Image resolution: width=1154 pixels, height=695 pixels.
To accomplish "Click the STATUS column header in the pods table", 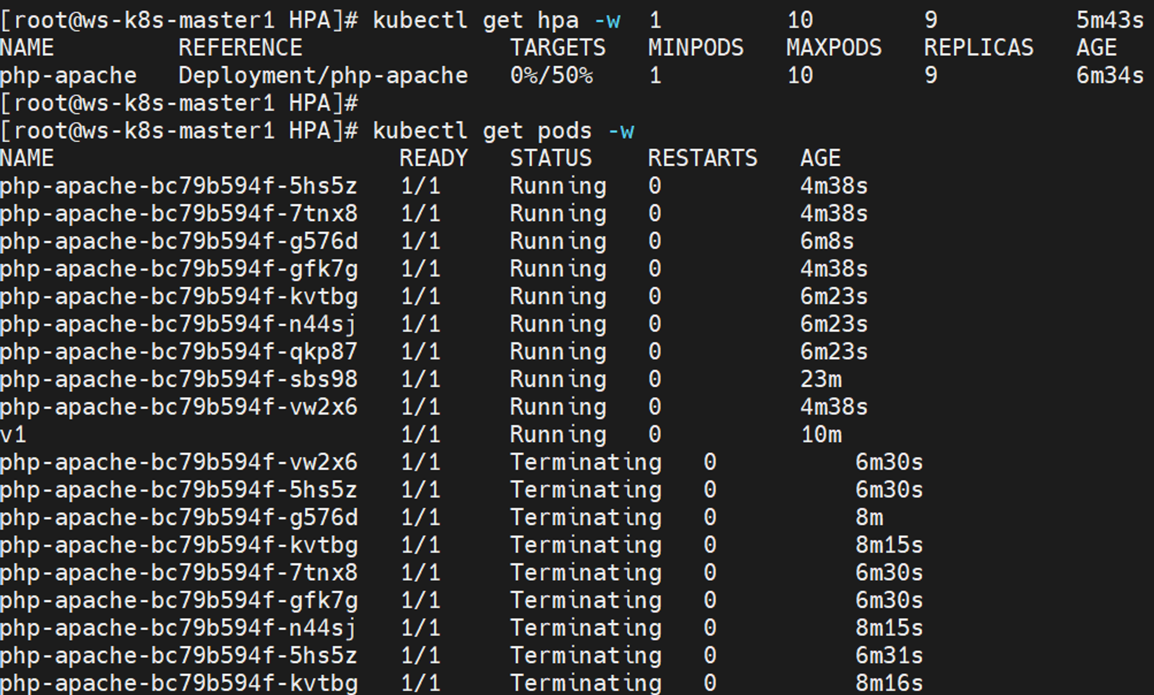I will click(x=550, y=158).
